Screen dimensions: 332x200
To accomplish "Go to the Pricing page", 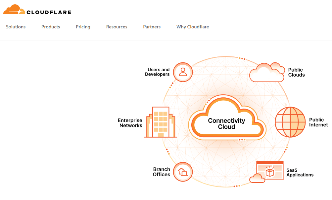I will [x=83, y=27].
